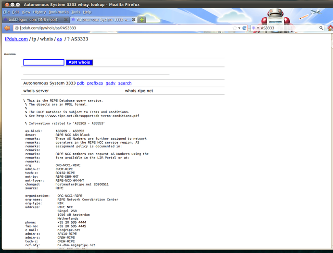Click the whois.ripe.net server value
333x253 pixels.
coord(139,91)
